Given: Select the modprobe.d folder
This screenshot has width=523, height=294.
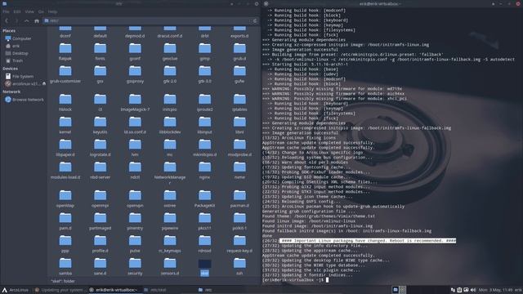Looking at the screenshot, I should 239,148.
